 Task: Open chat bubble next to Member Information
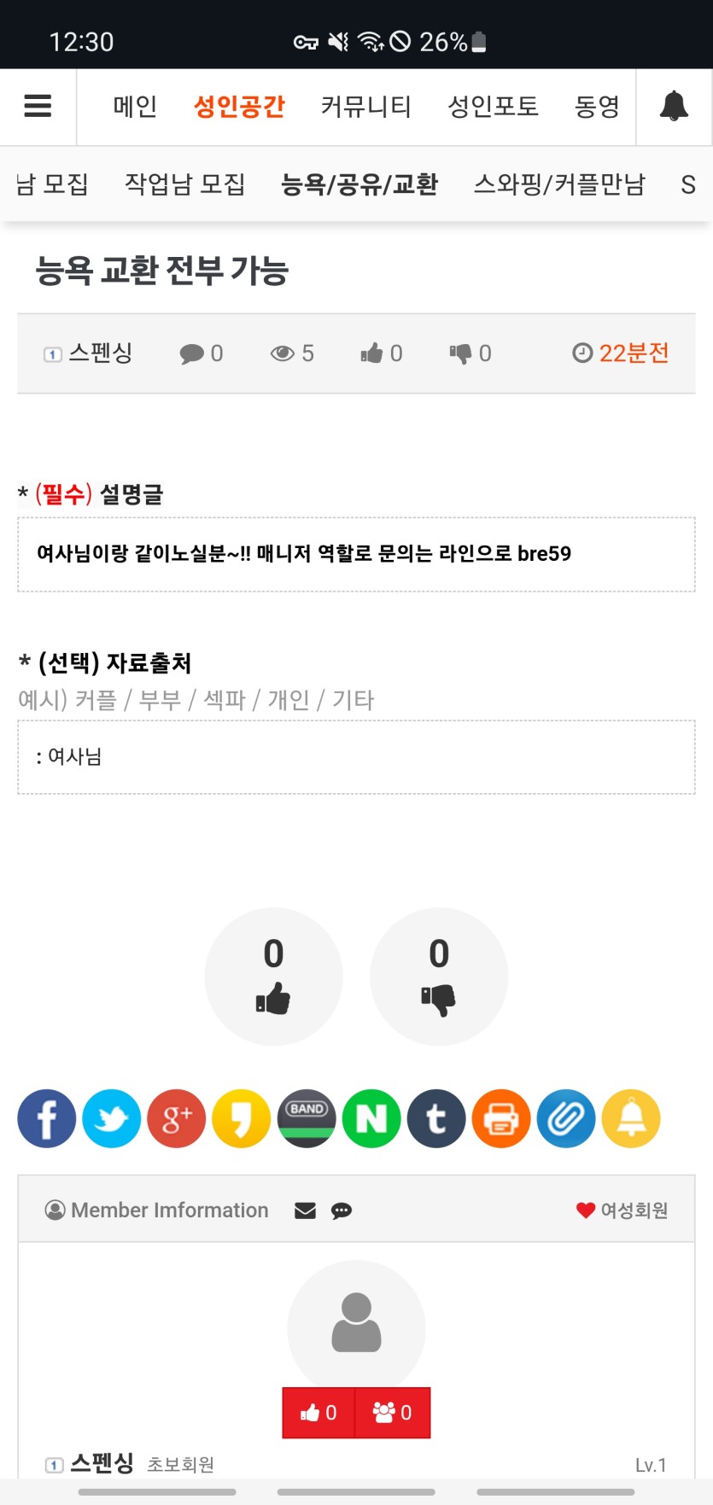click(x=342, y=1210)
